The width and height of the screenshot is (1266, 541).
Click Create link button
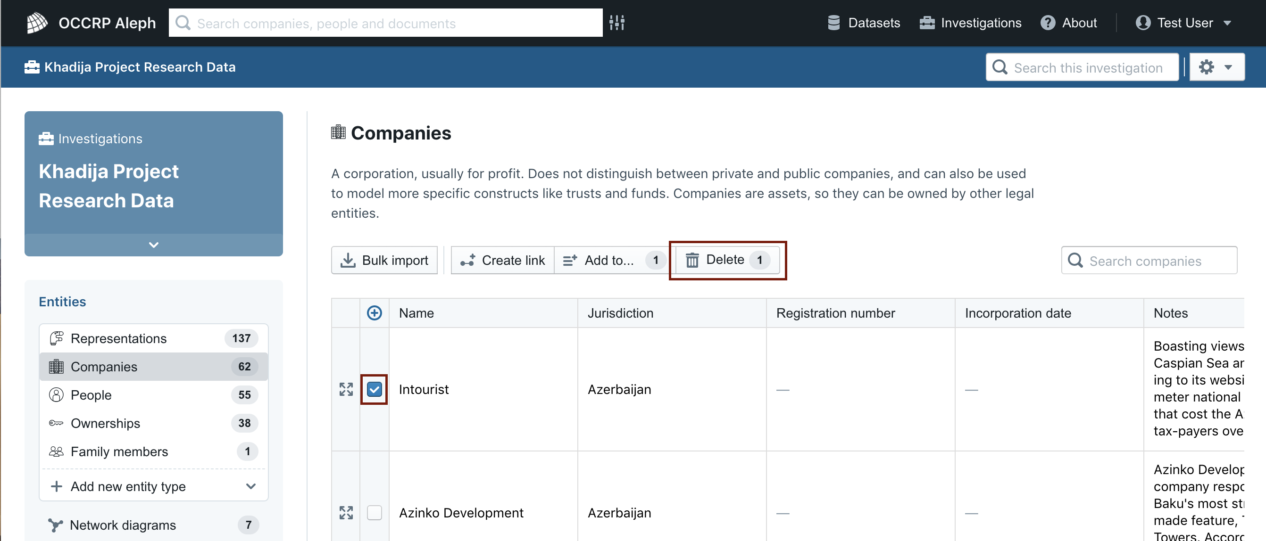click(502, 260)
